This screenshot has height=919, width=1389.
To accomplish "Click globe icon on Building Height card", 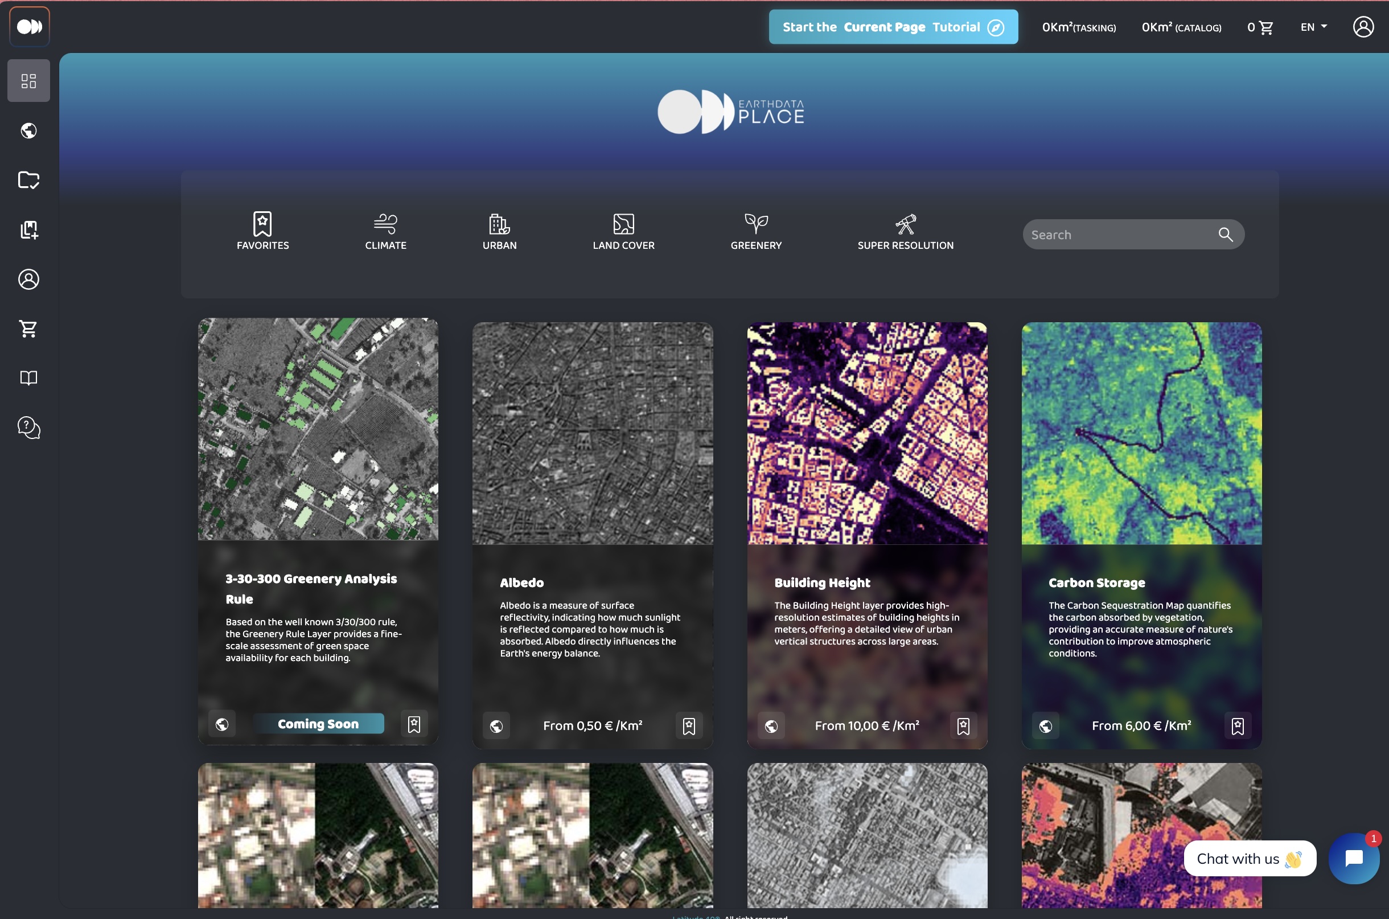I will click(x=771, y=726).
